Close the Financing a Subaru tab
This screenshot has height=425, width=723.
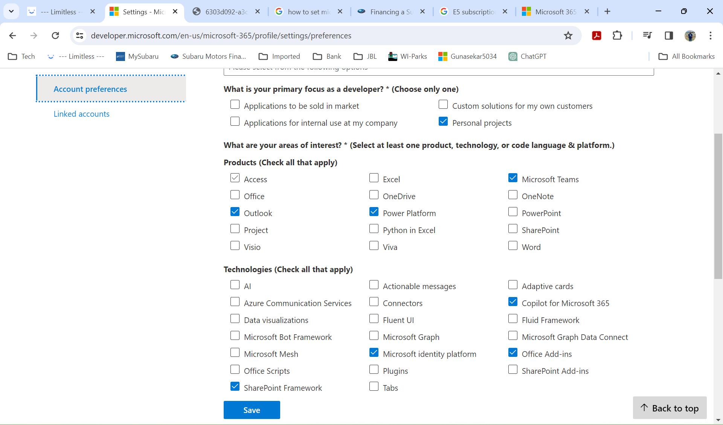(423, 12)
